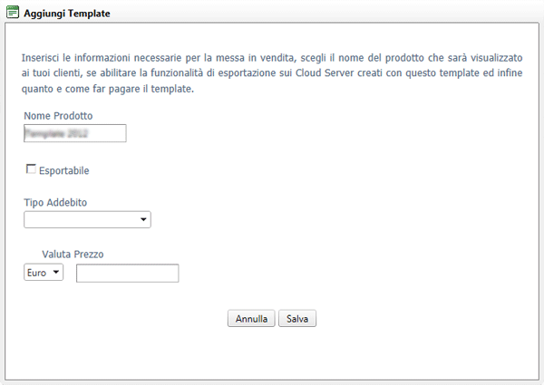Image resolution: width=544 pixels, height=385 pixels.
Task: Expand the Tipo Addebito dropdown arrow
Action: pos(143,219)
